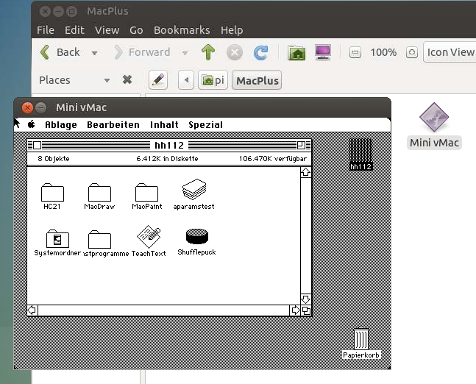476x384 pixels.
Task: Open the MacDraw folder
Action: pyautogui.click(x=99, y=193)
